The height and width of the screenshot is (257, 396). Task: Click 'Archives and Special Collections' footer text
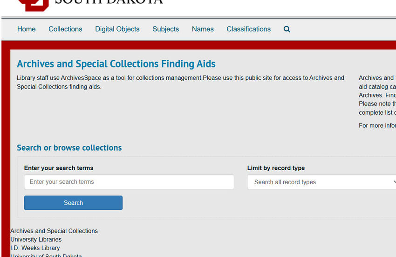coord(54,231)
